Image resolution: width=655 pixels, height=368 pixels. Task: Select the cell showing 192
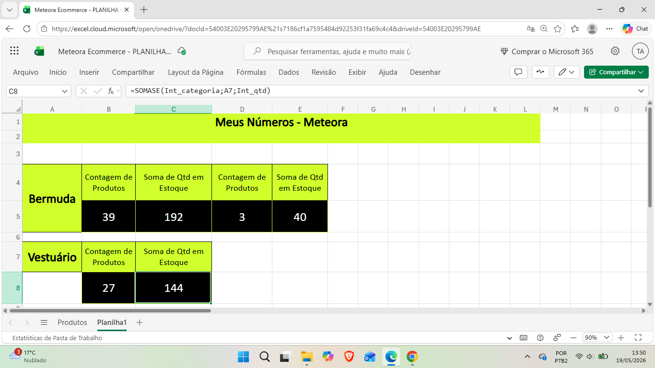tap(174, 217)
